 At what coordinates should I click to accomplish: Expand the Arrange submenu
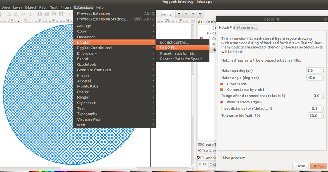(x=114, y=26)
